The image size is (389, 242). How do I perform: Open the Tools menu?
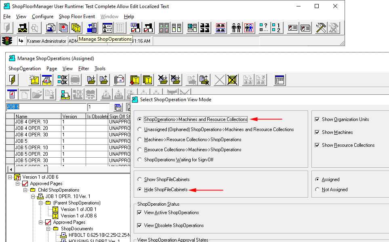tap(100, 69)
